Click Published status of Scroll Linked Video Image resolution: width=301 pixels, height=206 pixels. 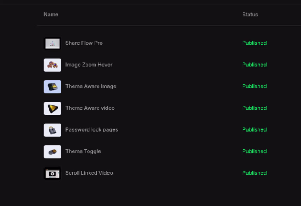(x=254, y=173)
